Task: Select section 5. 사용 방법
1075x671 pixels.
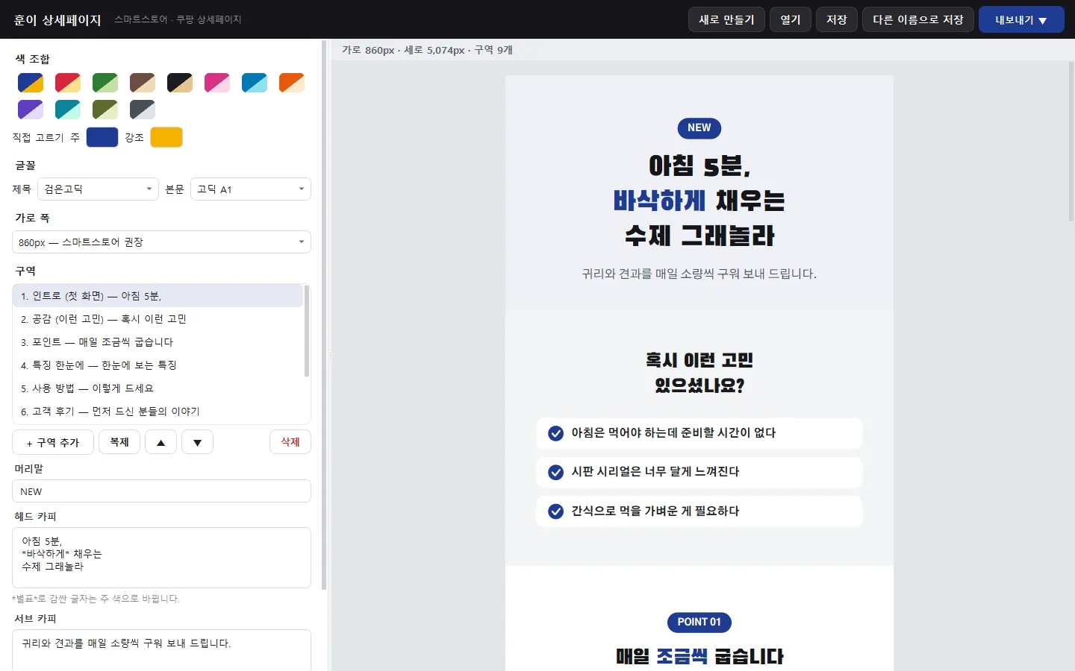Action: (x=158, y=388)
